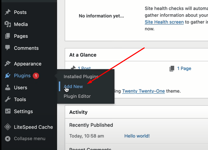Open the Media menu
This screenshot has width=208, height=150.
(x=21, y=24)
